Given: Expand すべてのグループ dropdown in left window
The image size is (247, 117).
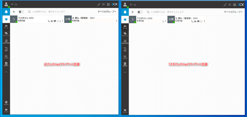Looking at the screenshot, I should click(x=107, y=12).
